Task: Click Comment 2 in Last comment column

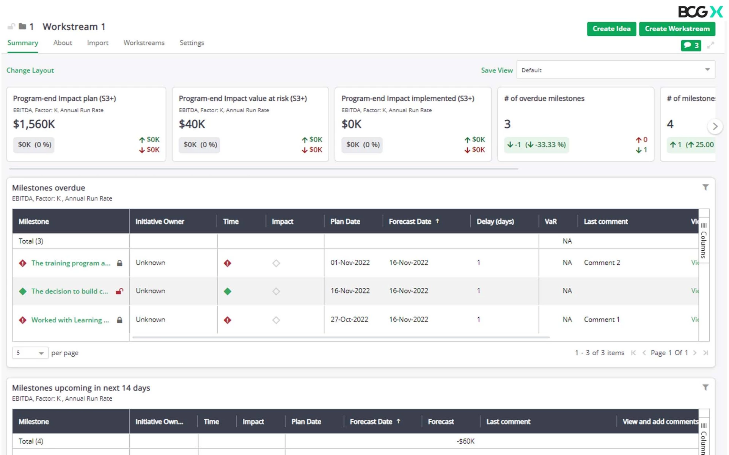Action: 602,262
